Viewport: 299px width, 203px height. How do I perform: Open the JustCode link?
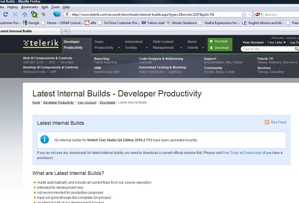pyautogui.click(x=145, y=62)
